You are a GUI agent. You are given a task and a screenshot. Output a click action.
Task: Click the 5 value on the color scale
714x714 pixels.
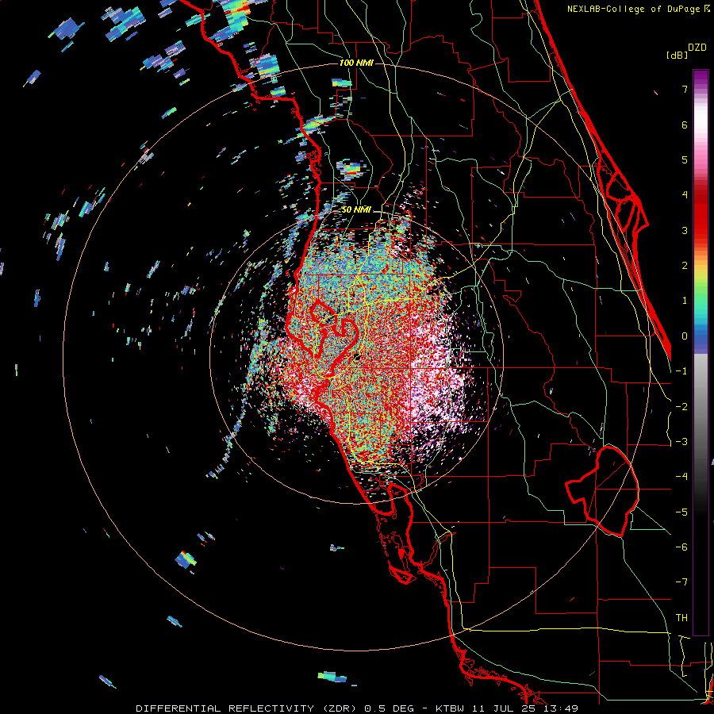click(x=685, y=159)
